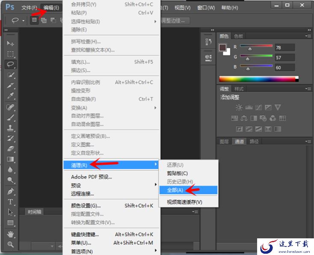Expand the Presets (预设) submenu
314x255 pixels.
pos(155,185)
